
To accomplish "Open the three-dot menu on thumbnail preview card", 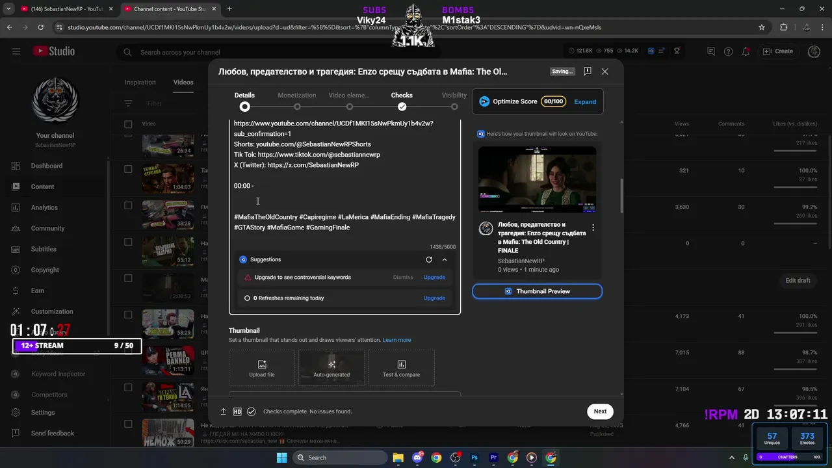I will click(593, 228).
